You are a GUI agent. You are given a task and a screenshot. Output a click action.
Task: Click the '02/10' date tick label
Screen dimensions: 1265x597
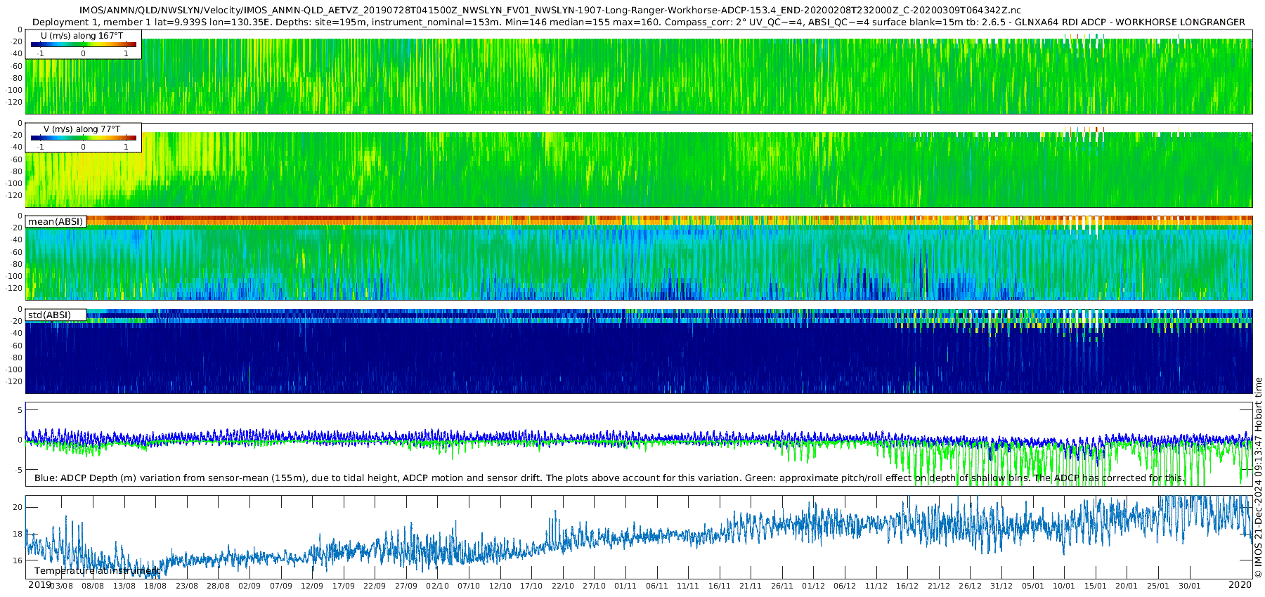[437, 586]
